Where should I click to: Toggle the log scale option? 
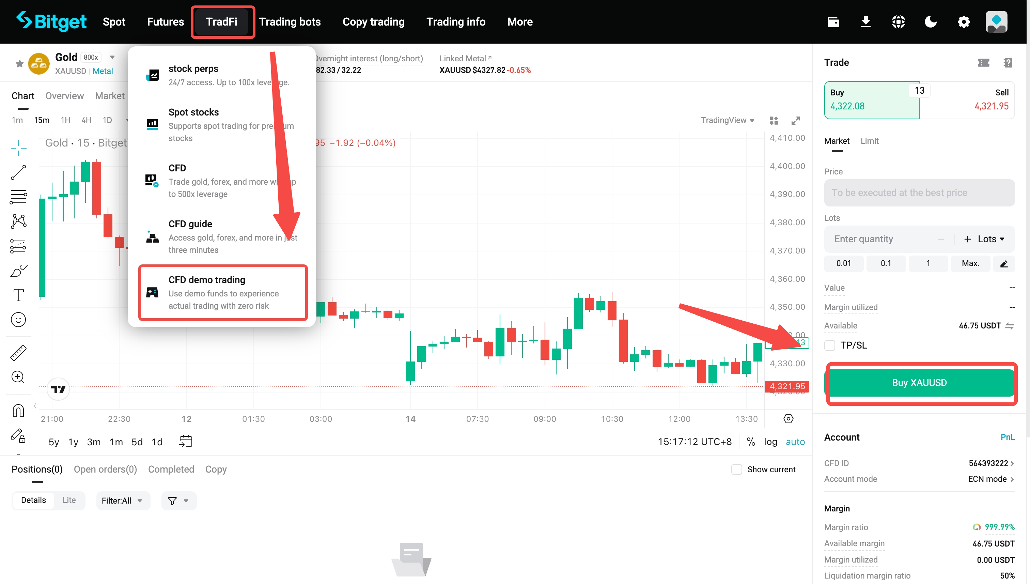[x=770, y=442]
